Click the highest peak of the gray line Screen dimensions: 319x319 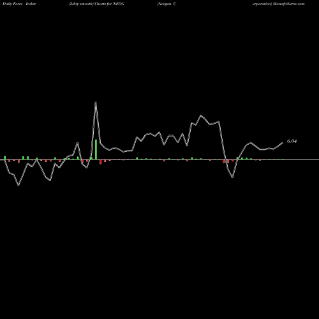(x=96, y=102)
